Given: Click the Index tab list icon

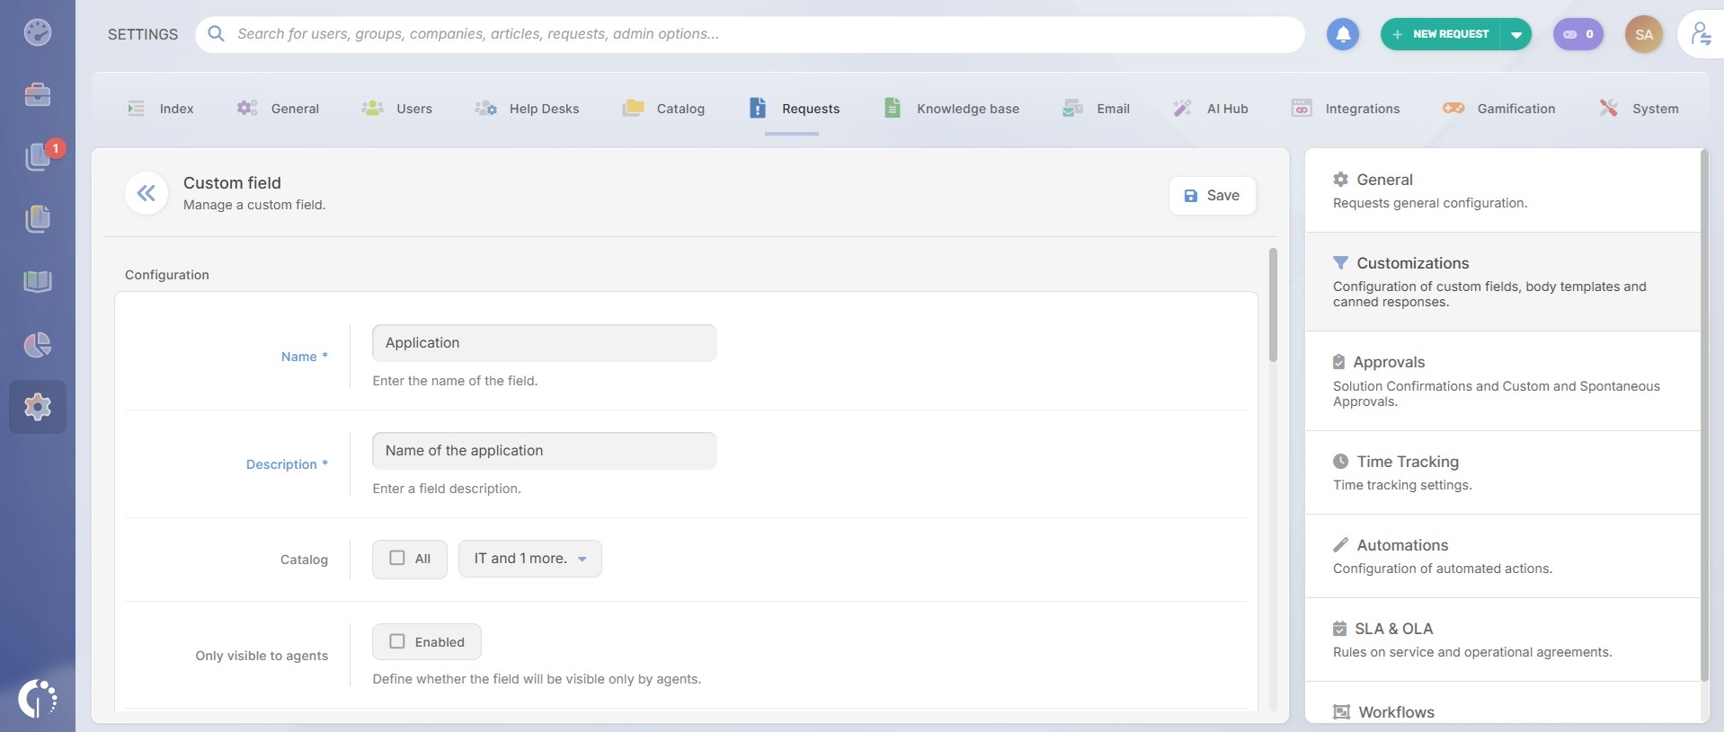Looking at the screenshot, I should point(136,109).
